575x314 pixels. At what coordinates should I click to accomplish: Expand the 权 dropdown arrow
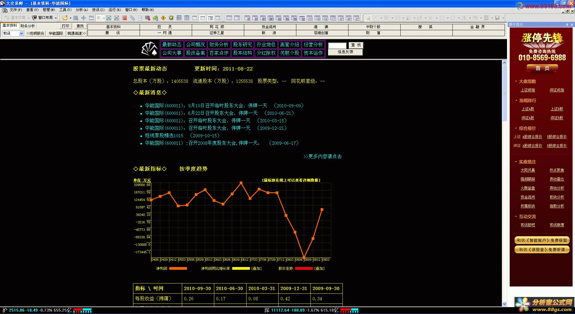coord(104,18)
